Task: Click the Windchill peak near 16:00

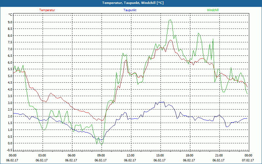Action: 170,20
